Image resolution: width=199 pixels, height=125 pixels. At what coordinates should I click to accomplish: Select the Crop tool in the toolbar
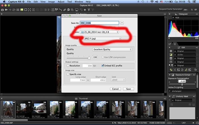pos(65,10)
